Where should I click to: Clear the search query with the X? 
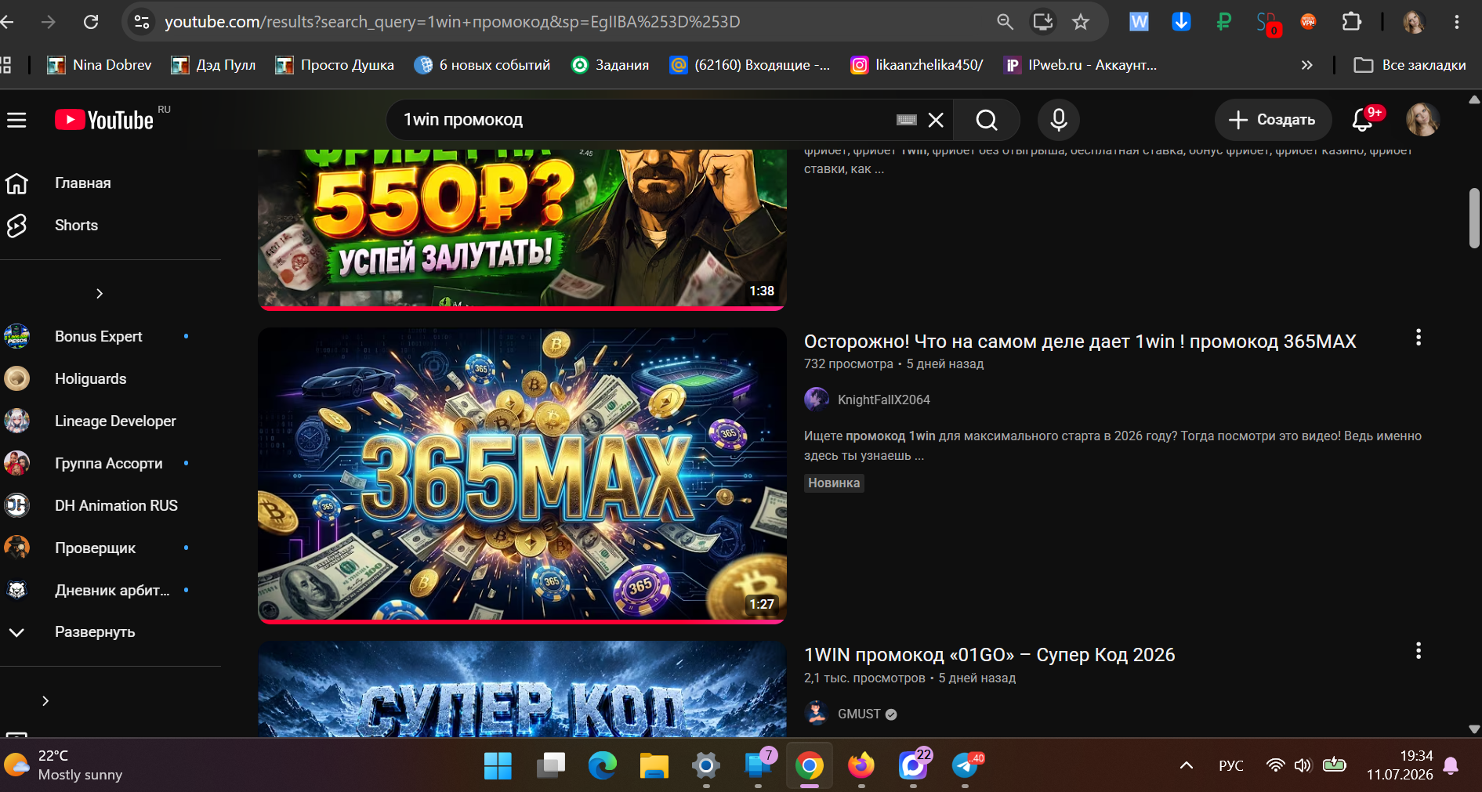pos(936,120)
